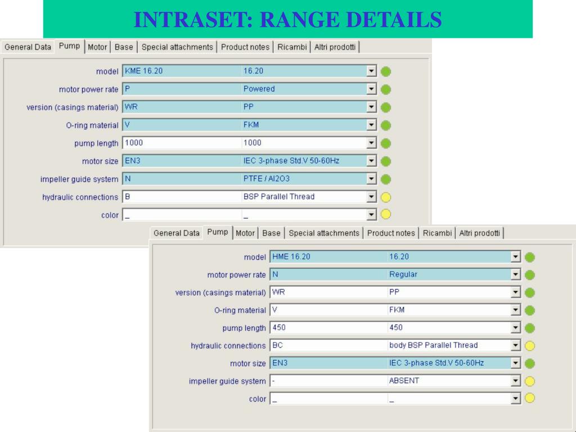The height and width of the screenshot is (432, 576).
Task: Open the lower panel color dropdown arrow
Action: [516, 399]
